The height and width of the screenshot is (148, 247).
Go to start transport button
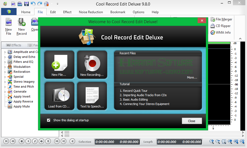click(6, 141)
